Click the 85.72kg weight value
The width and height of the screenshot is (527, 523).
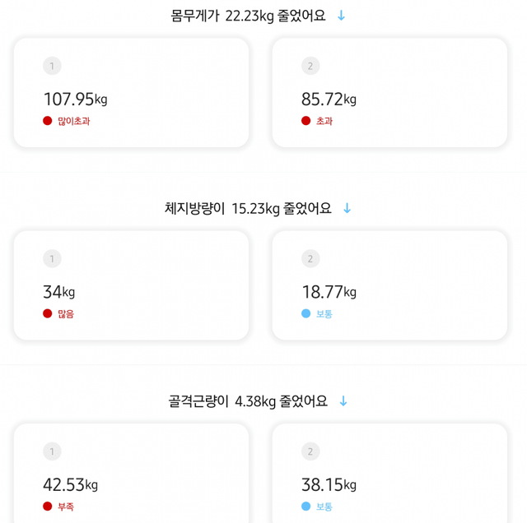329,100
